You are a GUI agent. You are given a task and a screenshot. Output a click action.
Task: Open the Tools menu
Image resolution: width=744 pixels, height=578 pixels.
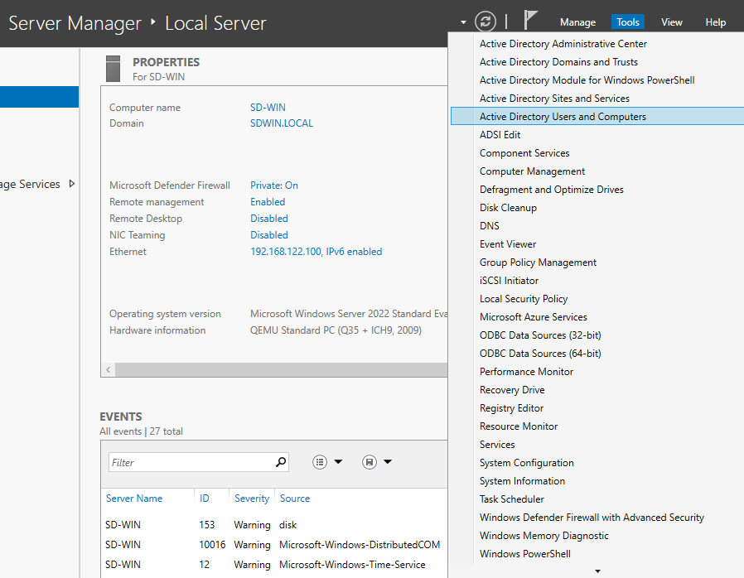coord(628,22)
